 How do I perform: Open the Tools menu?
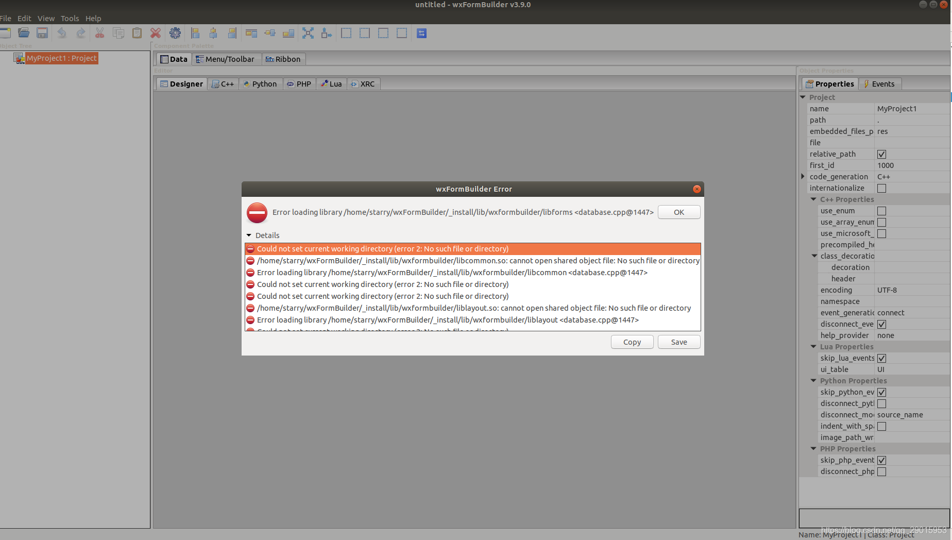pos(70,18)
